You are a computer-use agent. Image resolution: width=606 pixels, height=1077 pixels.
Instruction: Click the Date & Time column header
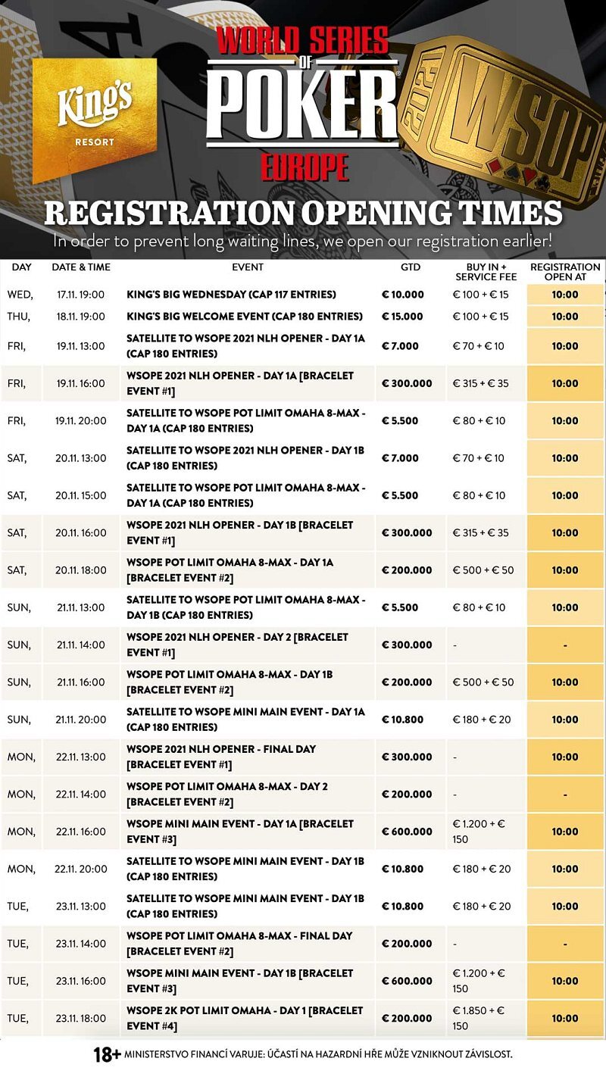(x=81, y=267)
